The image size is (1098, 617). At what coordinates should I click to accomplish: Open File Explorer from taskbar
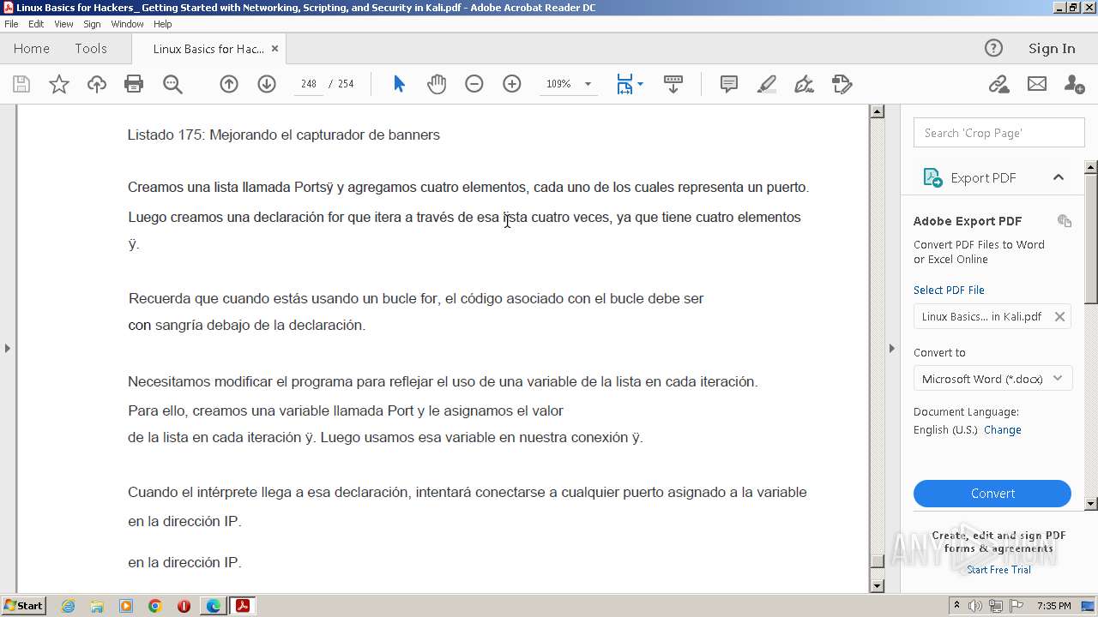(97, 606)
